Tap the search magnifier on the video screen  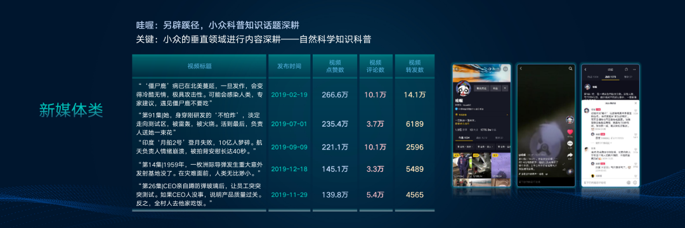tap(571, 68)
